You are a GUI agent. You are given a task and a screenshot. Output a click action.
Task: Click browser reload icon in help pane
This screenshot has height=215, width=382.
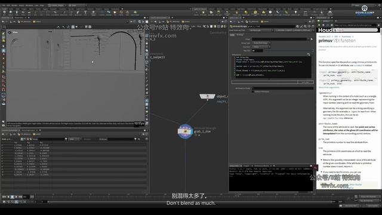coord(327,25)
